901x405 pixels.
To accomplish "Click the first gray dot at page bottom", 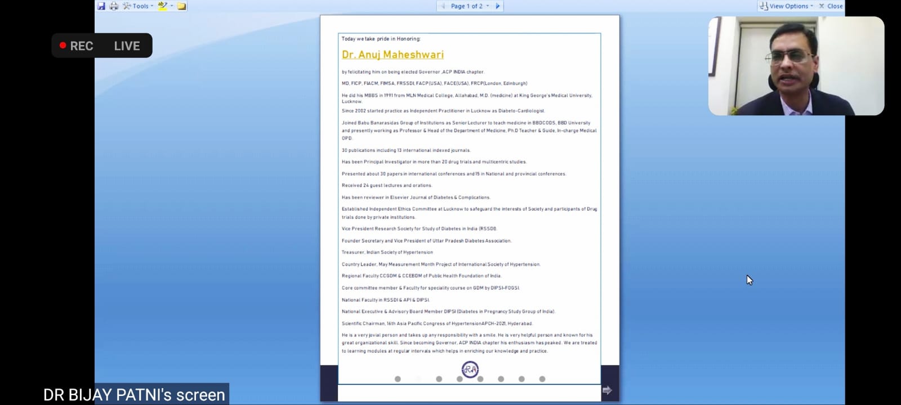I will (x=398, y=379).
